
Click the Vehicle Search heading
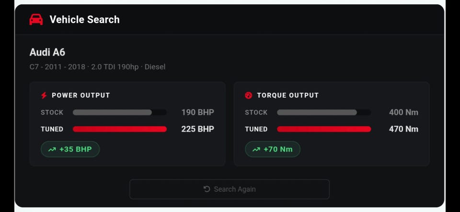tap(84, 20)
